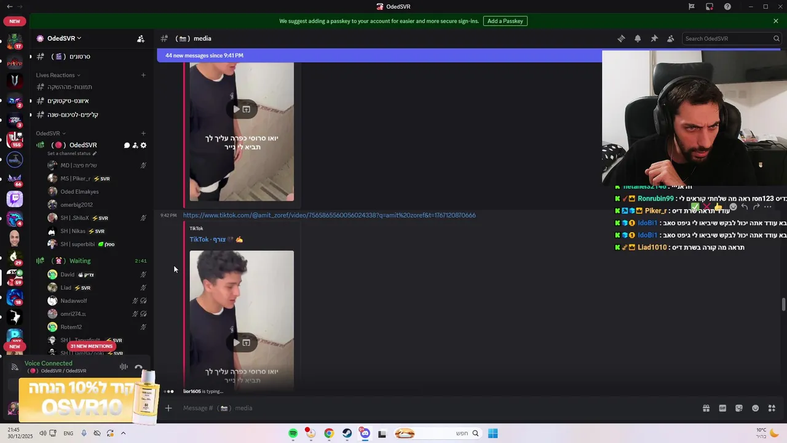Show pinned messages with pin icon
This screenshot has height=443, width=787.
[654, 38]
